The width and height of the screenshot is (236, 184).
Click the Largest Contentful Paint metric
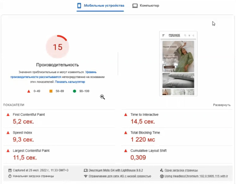[x=31, y=151]
